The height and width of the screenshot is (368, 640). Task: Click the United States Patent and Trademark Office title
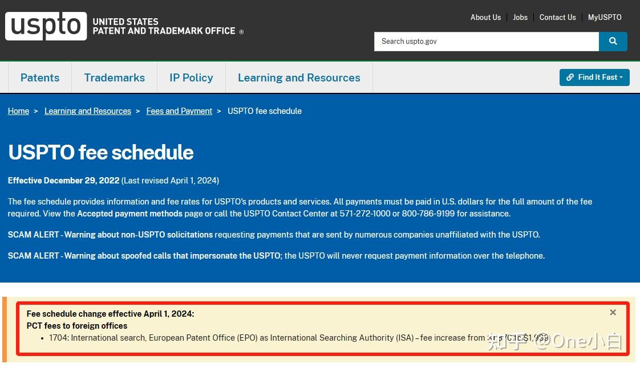(164, 26)
